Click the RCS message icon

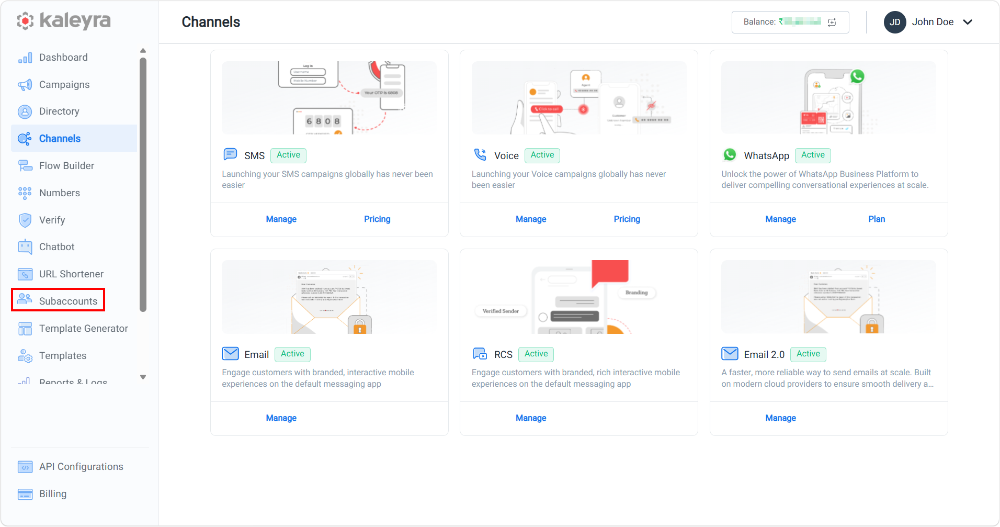point(480,354)
